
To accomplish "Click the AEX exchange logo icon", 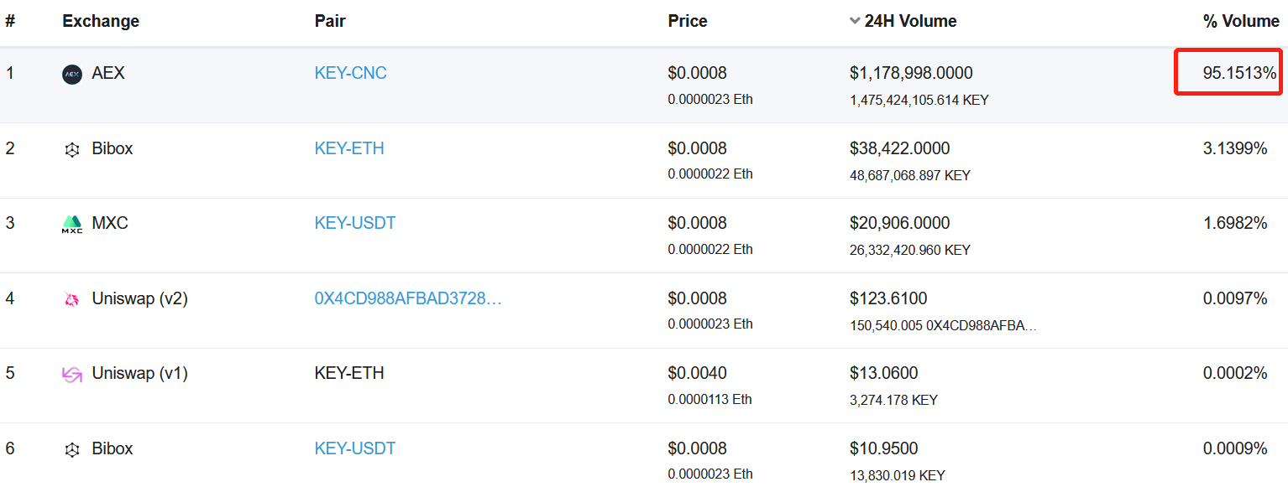I will (72, 75).
